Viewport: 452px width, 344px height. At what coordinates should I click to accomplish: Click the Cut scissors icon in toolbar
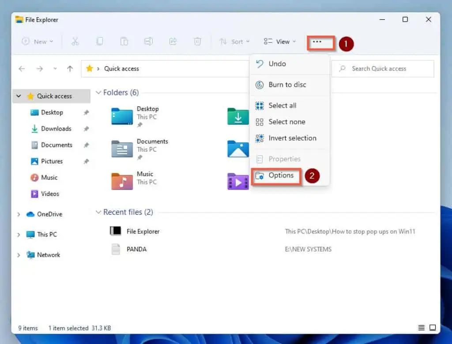click(75, 41)
